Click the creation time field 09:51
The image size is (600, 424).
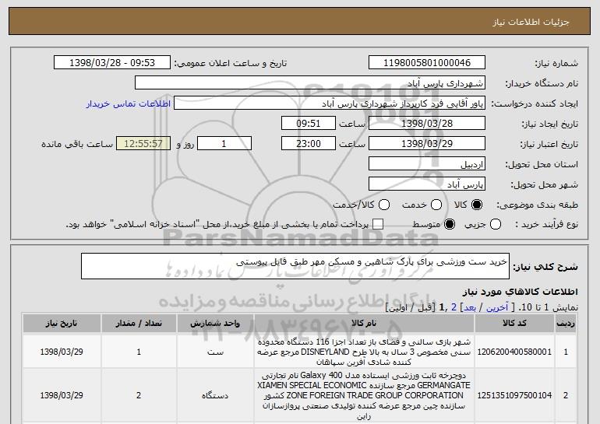point(309,124)
